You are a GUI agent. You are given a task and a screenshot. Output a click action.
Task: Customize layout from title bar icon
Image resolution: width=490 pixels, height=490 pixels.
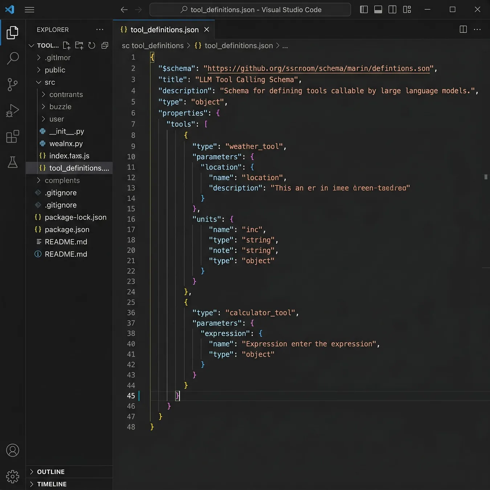[x=407, y=10]
